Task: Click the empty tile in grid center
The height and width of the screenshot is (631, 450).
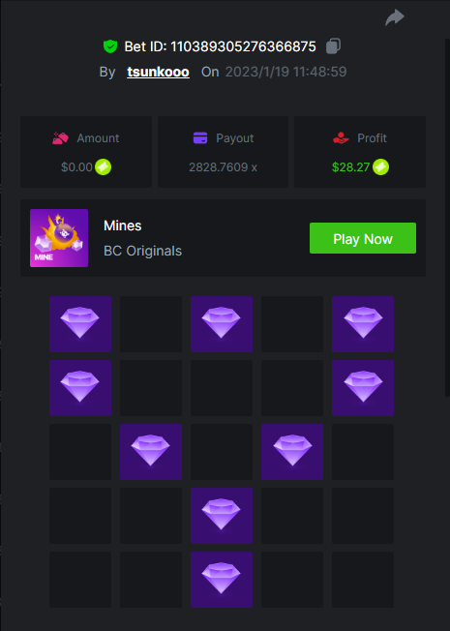Action: coord(222,452)
